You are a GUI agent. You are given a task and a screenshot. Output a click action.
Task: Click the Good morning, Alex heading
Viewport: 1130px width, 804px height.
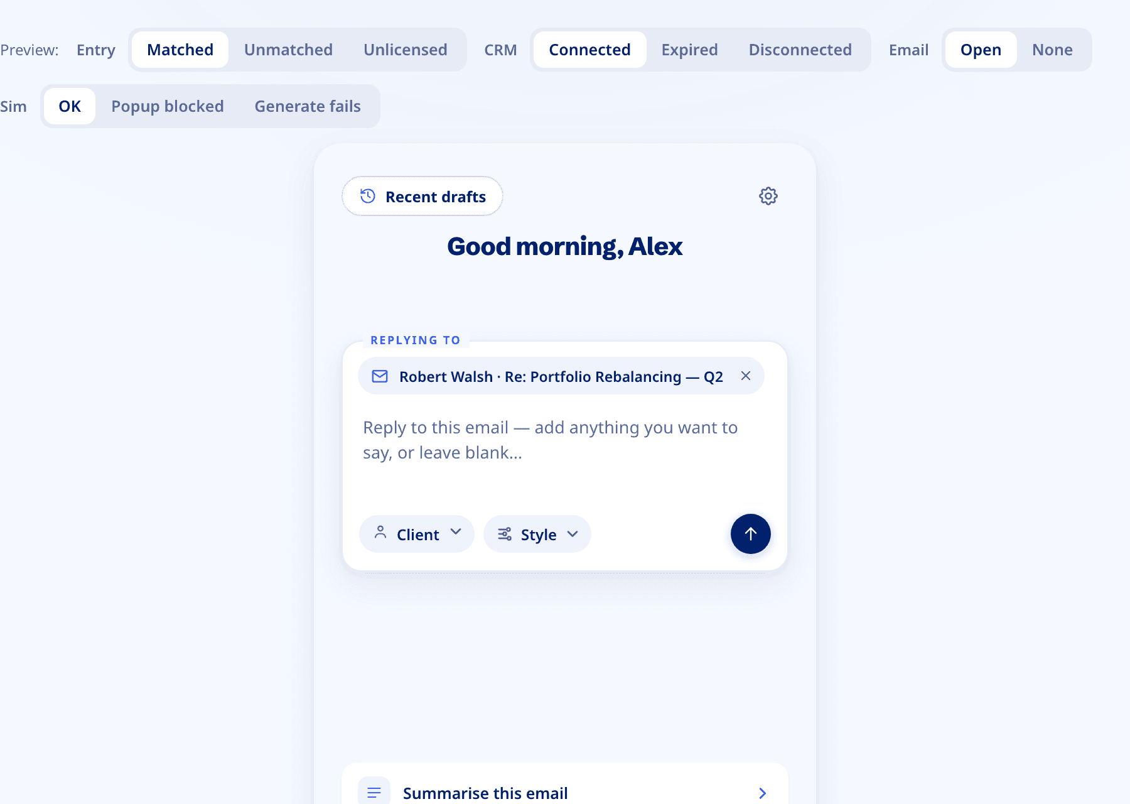coord(564,246)
